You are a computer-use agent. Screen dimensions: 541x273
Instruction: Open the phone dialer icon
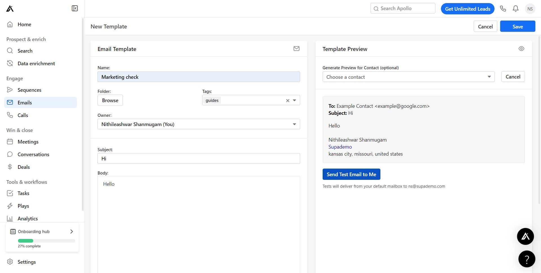tap(503, 9)
